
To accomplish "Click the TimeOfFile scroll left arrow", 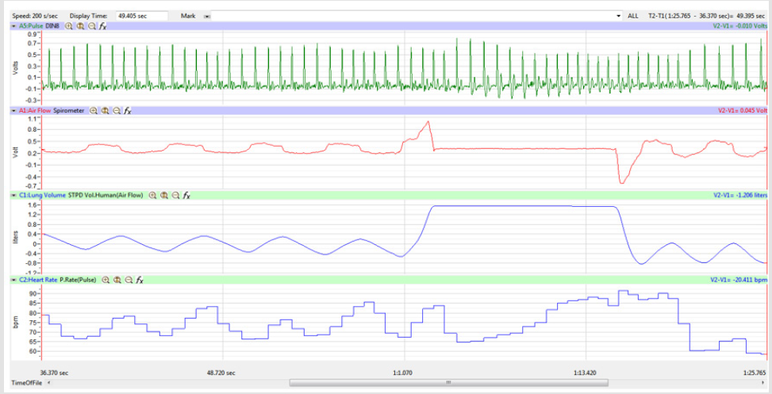I will (50, 383).
